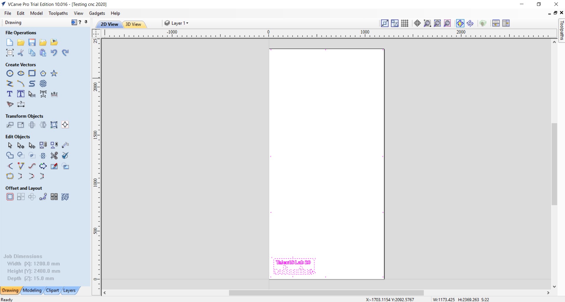Create a new file from File Operations
Image resolution: width=565 pixels, height=302 pixels.
pyautogui.click(x=10, y=42)
